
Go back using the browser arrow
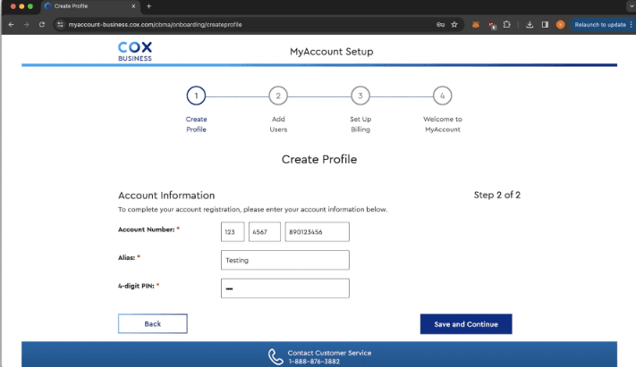click(11, 25)
